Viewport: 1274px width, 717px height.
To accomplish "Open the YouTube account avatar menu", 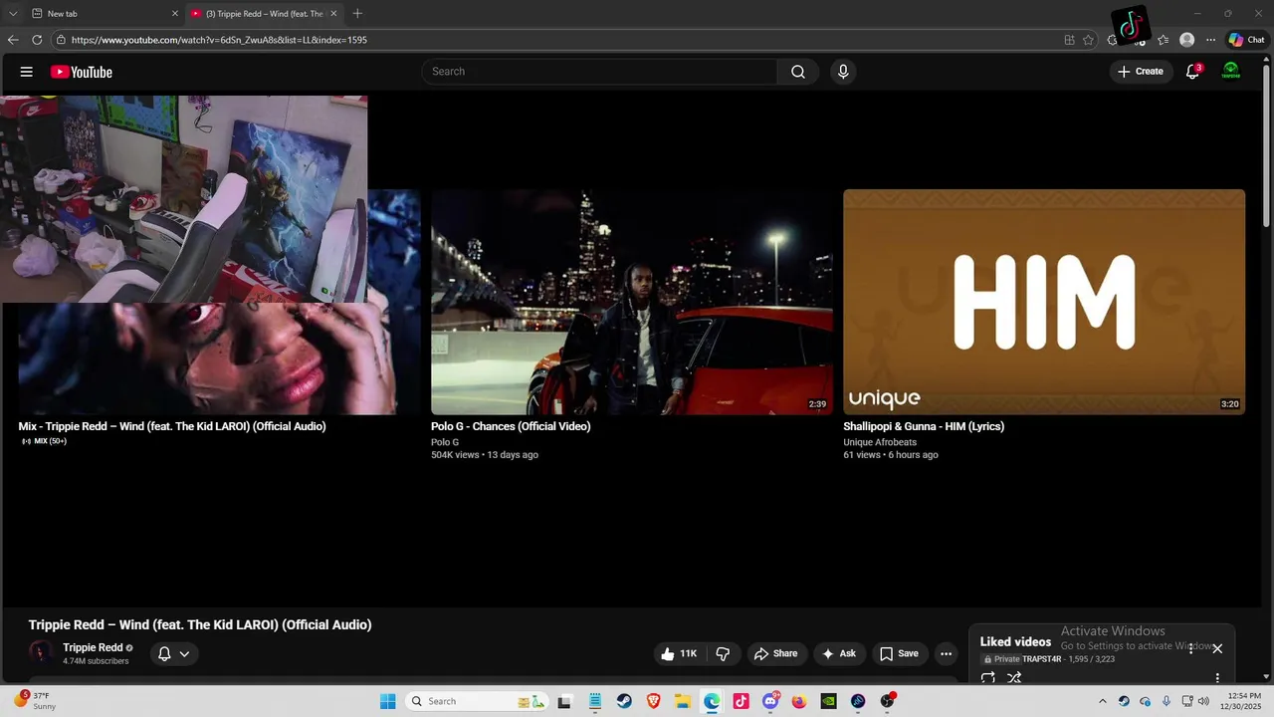I will (1231, 72).
